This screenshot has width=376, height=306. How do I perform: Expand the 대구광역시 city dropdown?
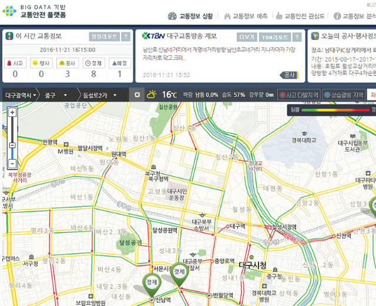pyautogui.click(x=21, y=95)
